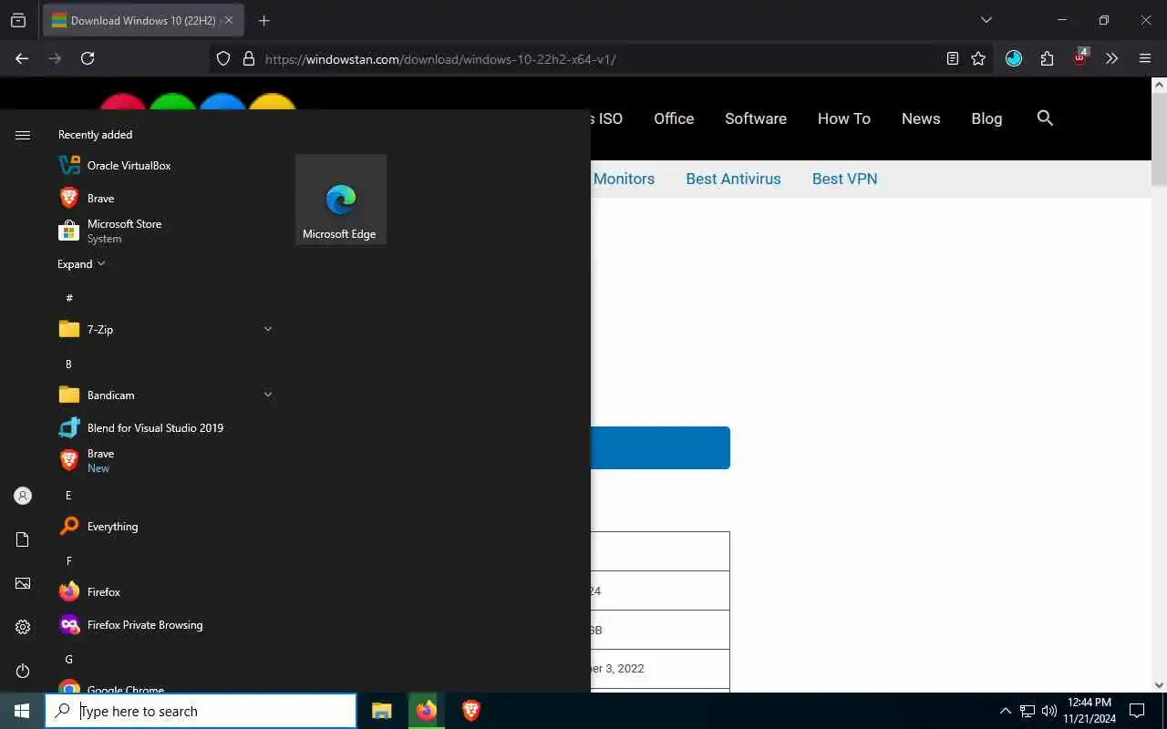Open the How To menu item

[x=844, y=118]
